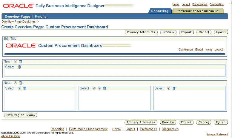Delete the middle Select region
Image resolution: width=232 pixels, height=138 pixels.
pyautogui.click(x=105, y=88)
